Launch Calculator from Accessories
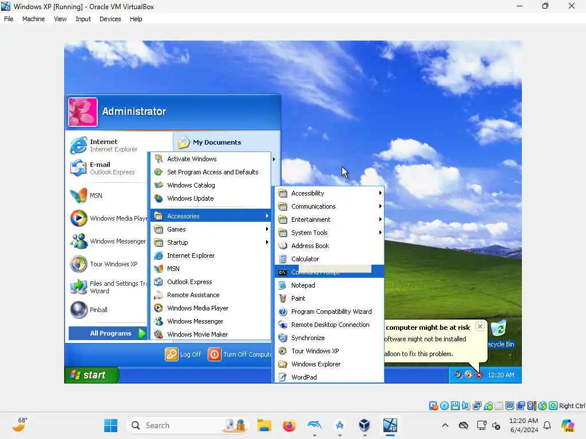 [329, 259]
